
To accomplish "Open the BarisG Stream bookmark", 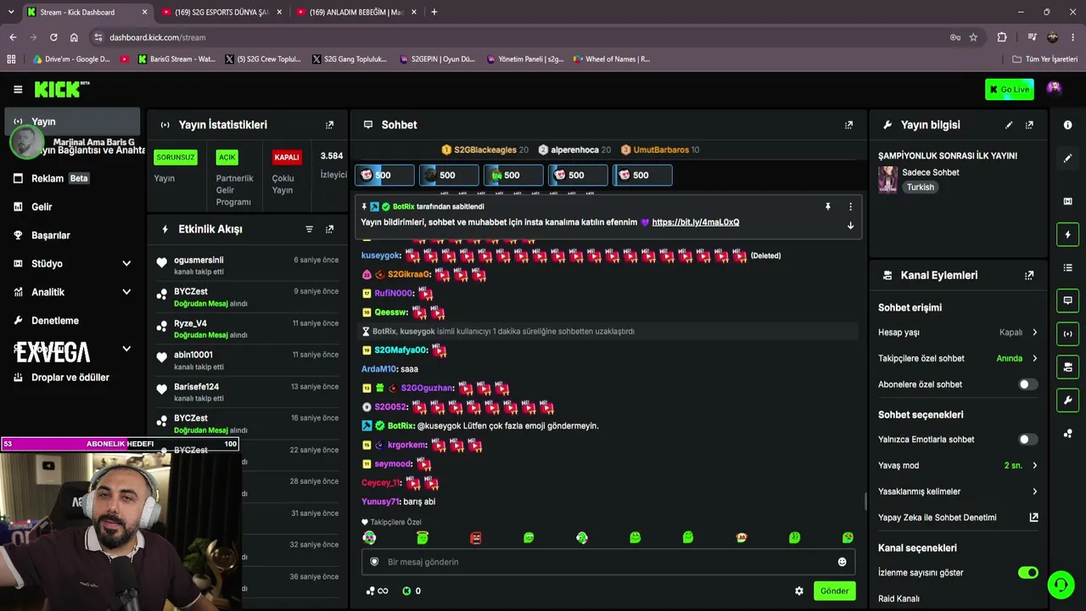I will pos(176,59).
